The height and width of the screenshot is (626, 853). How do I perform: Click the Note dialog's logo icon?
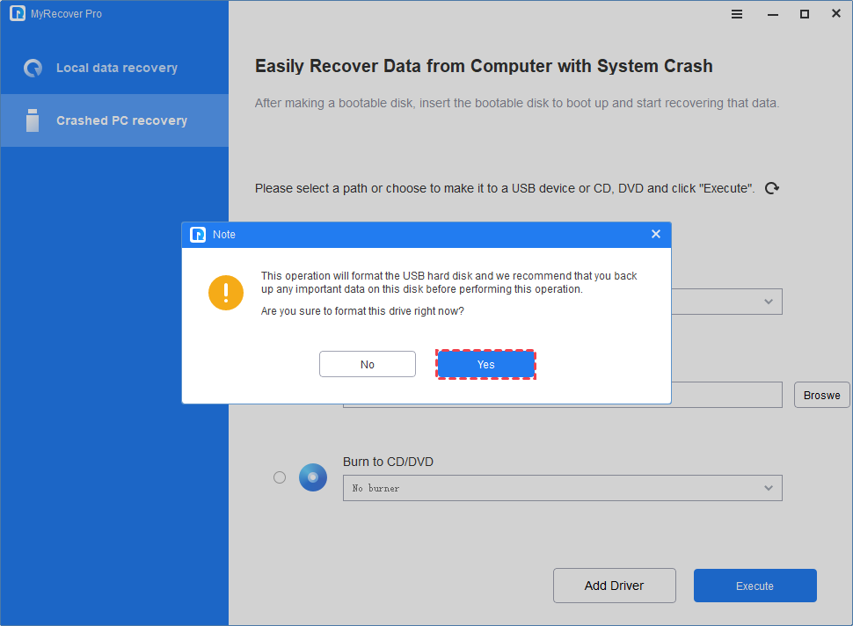[198, 235]
